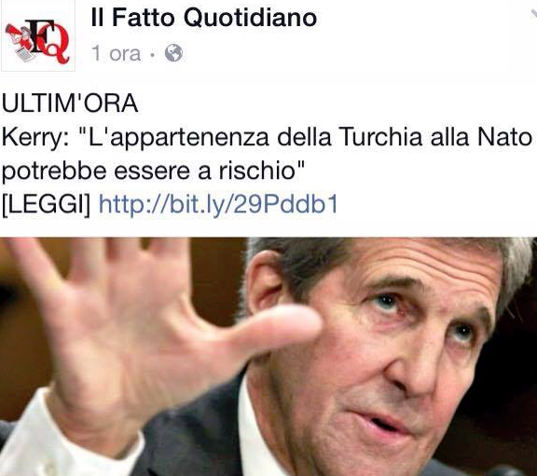
Task: Open the "1 ora" post timestamp
Action: pos(117,54)
